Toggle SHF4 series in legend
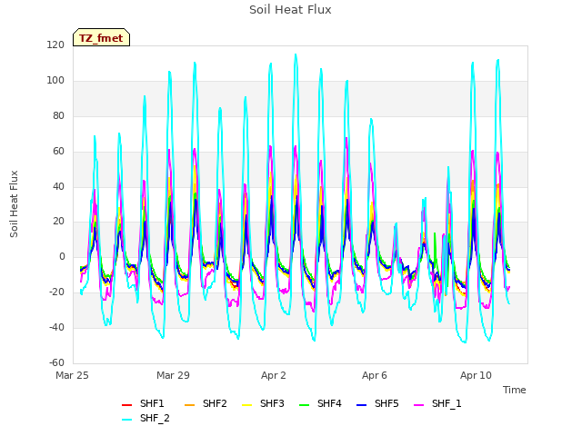Viewport: 582px width, 436px height. tap(320, 403)
